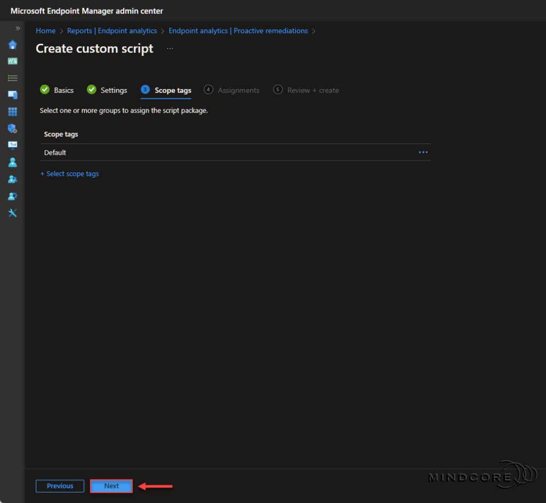Open All services from the sidebar
Screen dimensions: 546x503
[x=12, y=78]
